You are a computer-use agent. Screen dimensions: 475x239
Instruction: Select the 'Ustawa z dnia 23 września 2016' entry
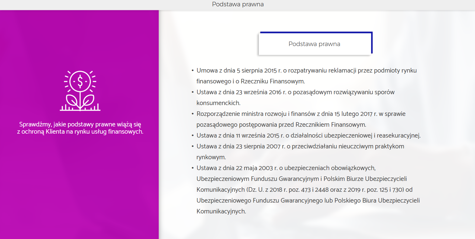pyautogui.click(x=295, y=92)
